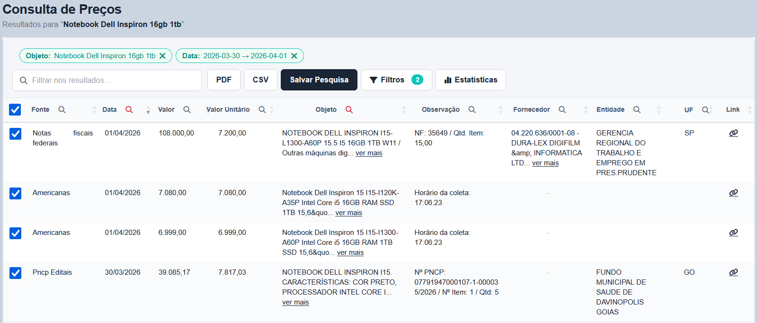Export results as CSV

(x=260, y=80)
